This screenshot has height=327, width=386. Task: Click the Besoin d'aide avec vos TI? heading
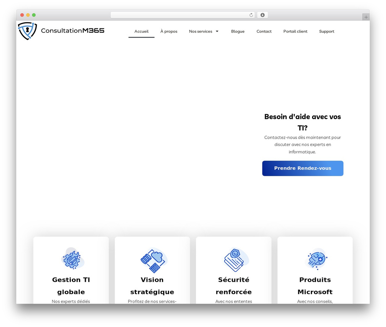(302, 122)
